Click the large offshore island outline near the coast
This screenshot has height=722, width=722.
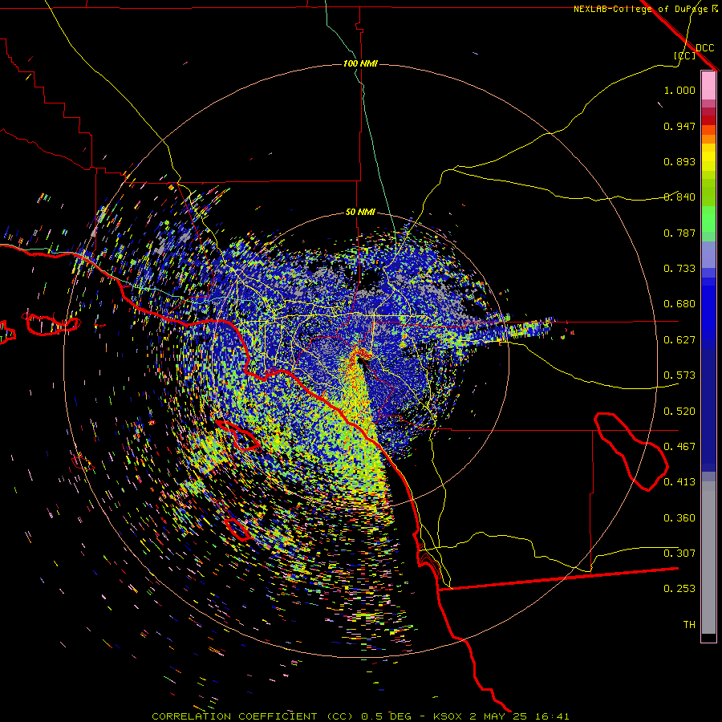238,435
